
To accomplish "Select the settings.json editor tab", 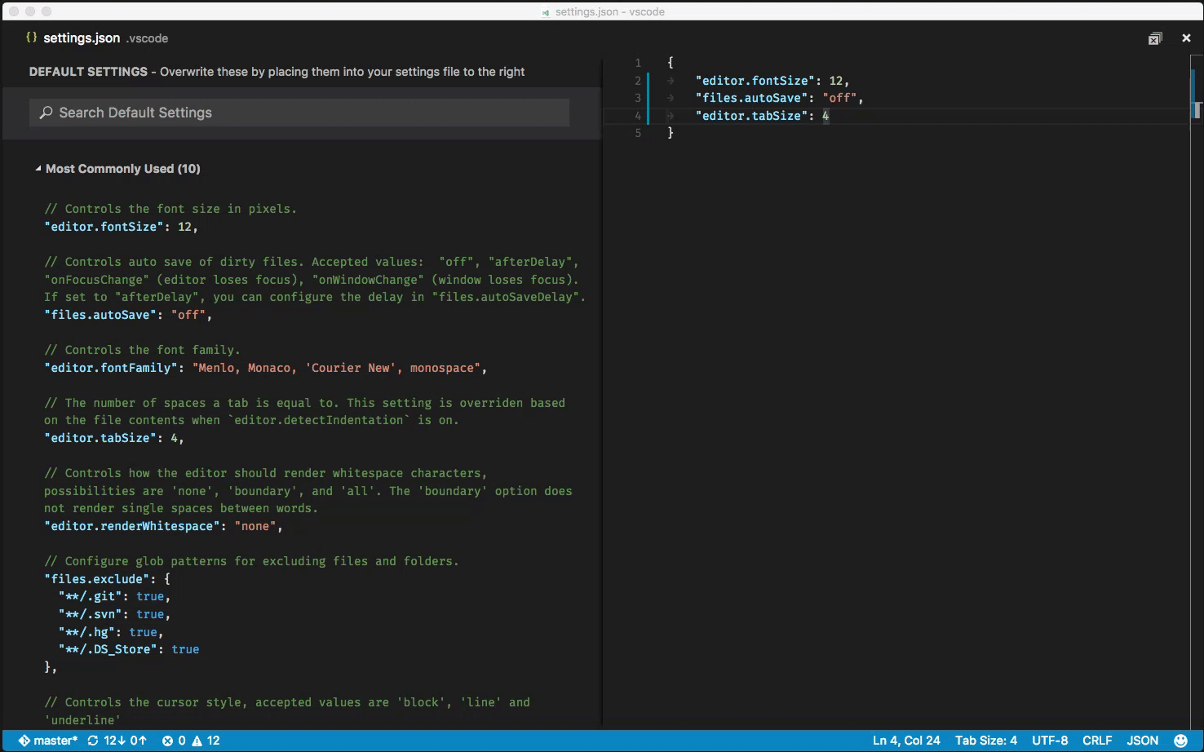I will (97, 38).
